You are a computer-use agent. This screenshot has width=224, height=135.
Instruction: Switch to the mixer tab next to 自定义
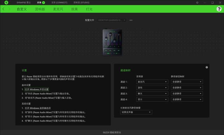tap(40, 9)
